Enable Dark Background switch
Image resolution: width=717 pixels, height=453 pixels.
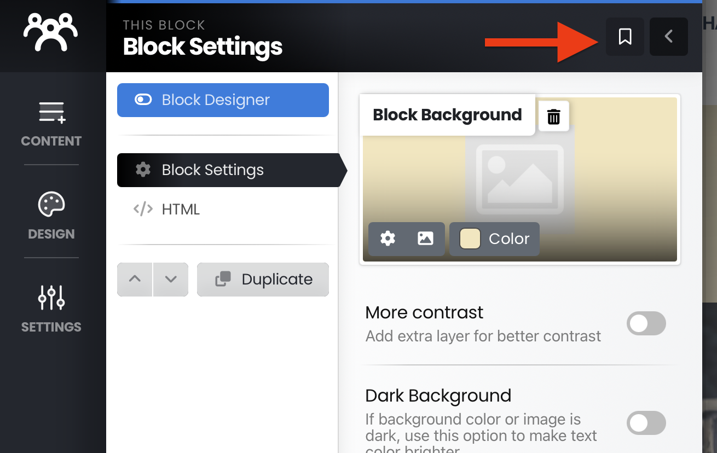tap(646, 423)
